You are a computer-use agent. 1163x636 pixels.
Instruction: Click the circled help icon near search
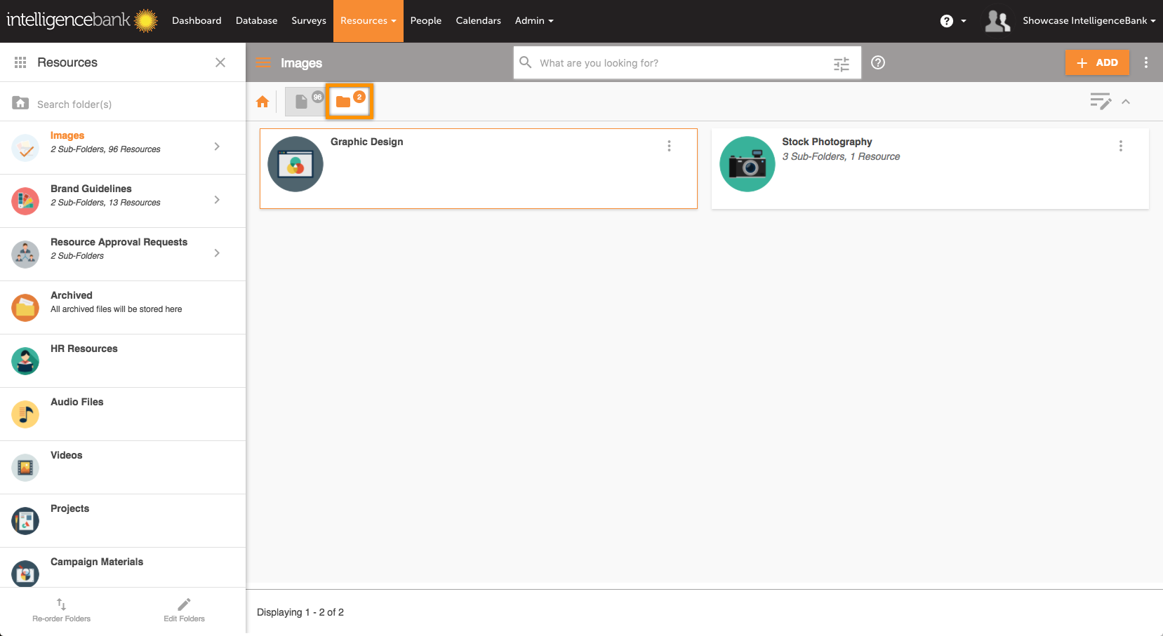point(878,62)
